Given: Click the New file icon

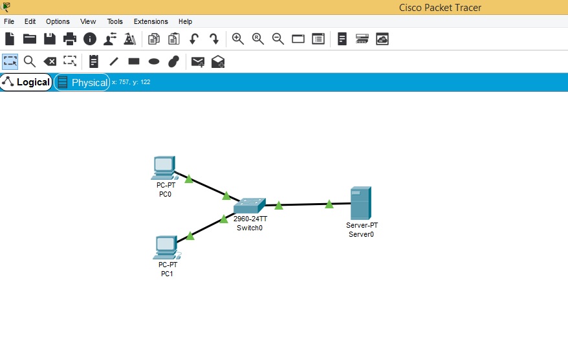Looking at the screenshot, I should click(10, 39).
